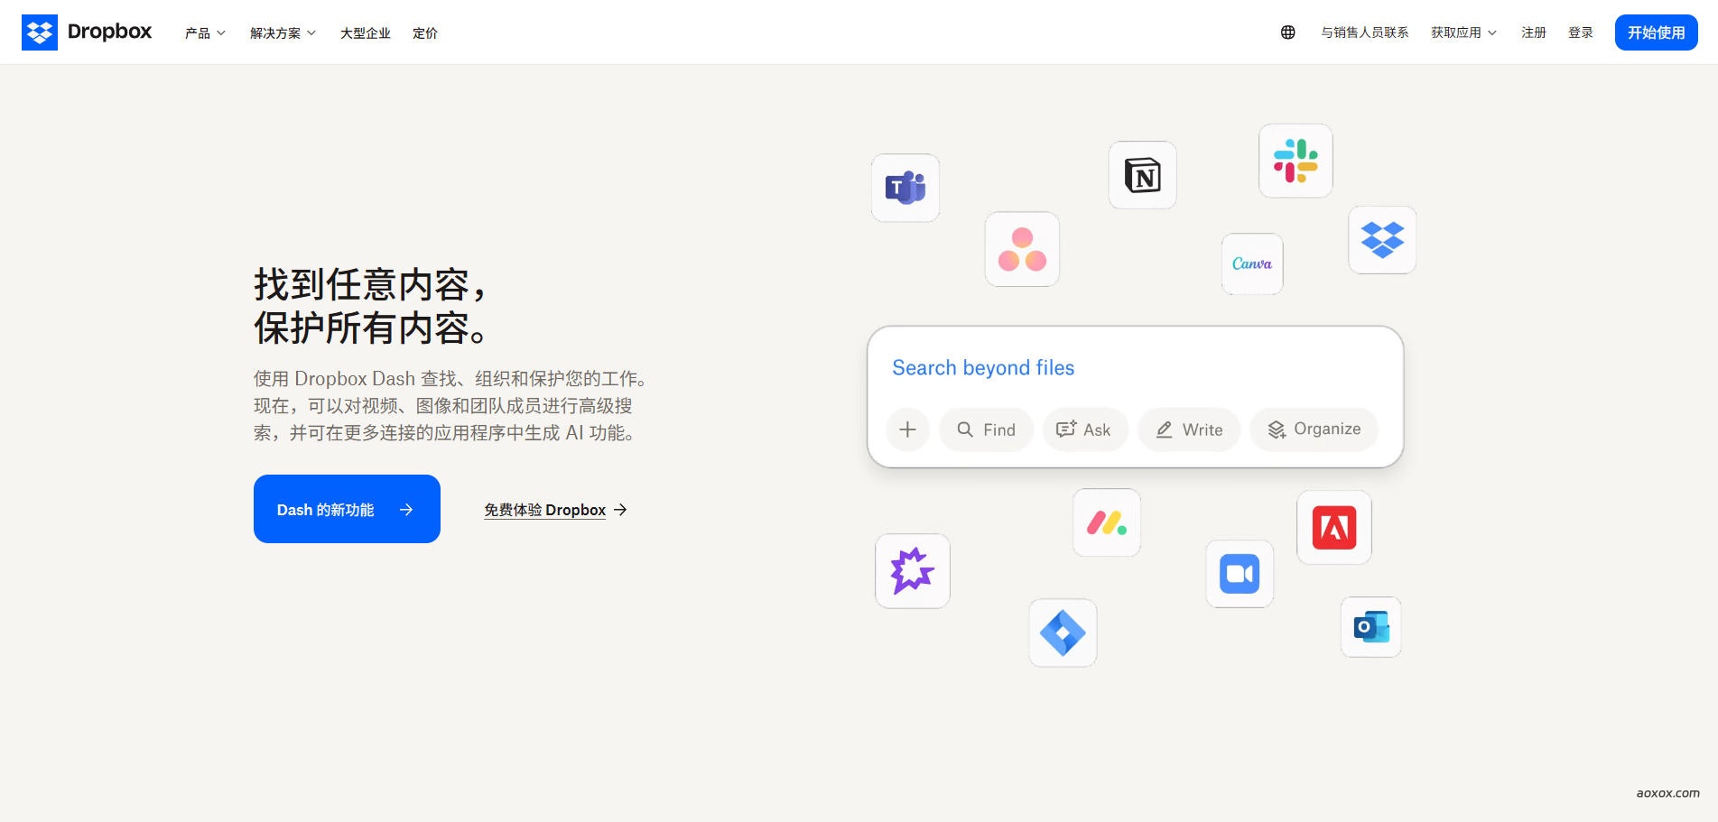Click the Outlook app icon

(1370, 627)
